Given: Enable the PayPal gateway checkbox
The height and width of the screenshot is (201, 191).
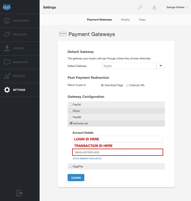Looking at the screenshot, I should coord(71,104).
